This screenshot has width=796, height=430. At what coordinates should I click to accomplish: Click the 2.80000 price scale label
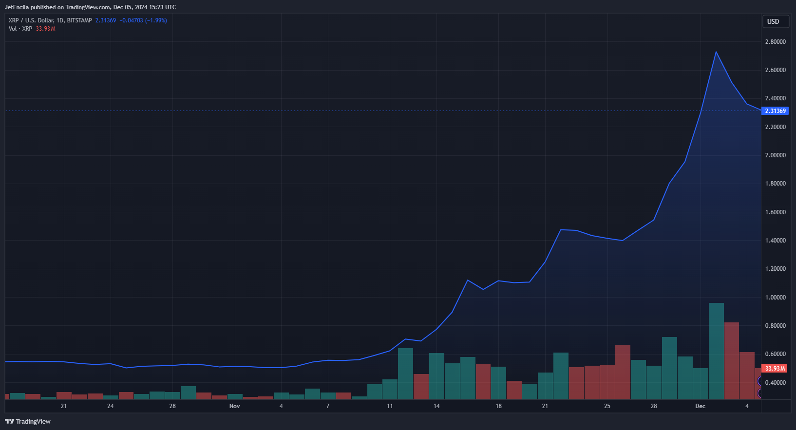775,42
